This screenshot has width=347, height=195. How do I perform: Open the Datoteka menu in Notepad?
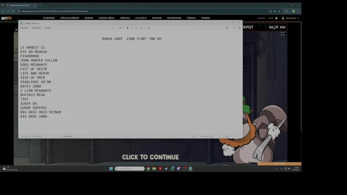[24, 28]
